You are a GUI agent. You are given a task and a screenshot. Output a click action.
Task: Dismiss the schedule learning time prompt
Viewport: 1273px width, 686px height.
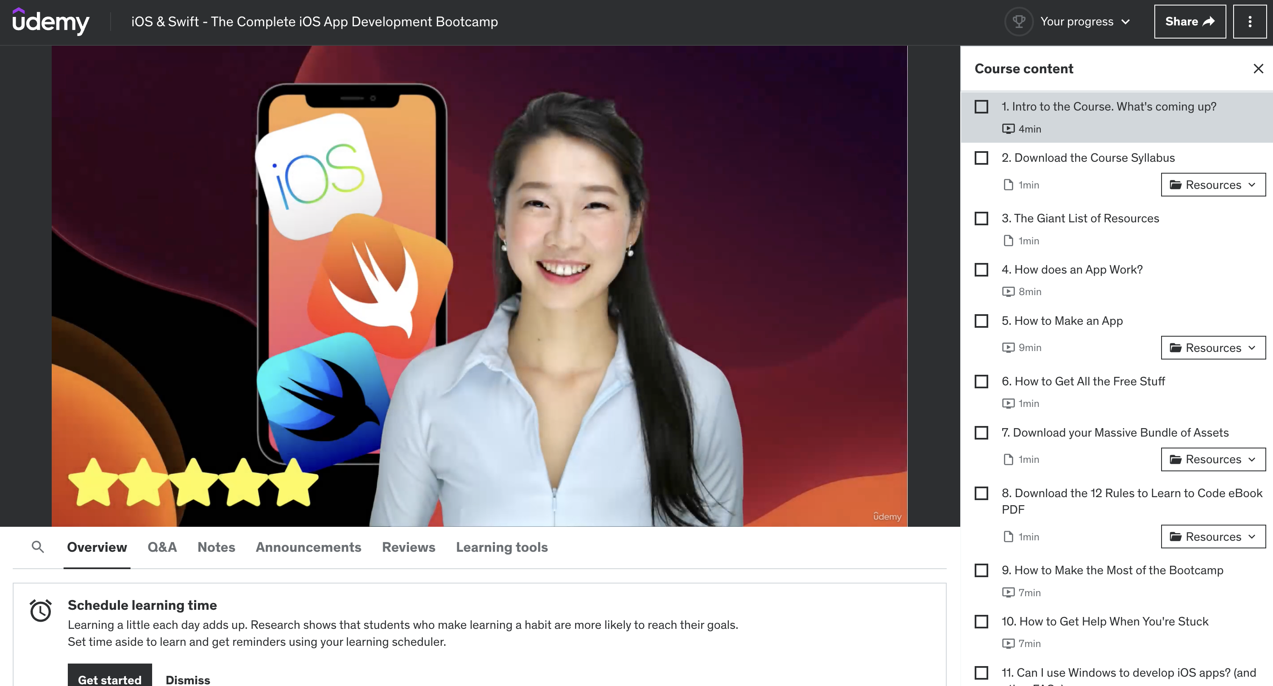(x=188, y=680)
